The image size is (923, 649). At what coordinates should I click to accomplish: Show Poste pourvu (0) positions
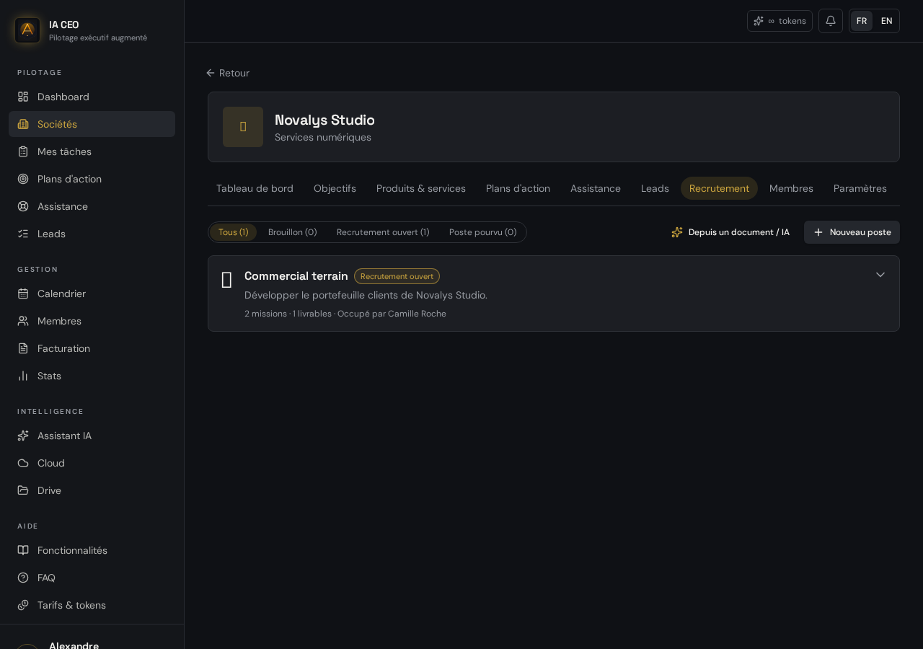click(x=483, y=232)
